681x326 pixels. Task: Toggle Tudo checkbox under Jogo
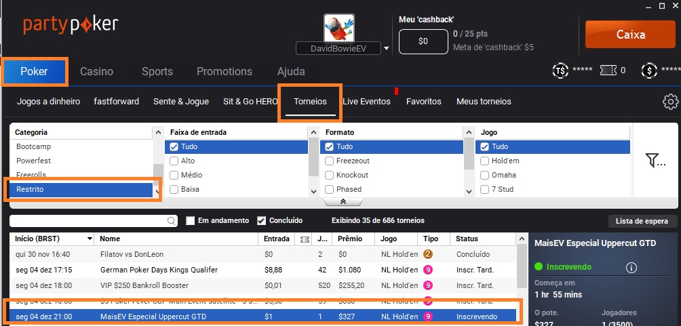[485, 146]
